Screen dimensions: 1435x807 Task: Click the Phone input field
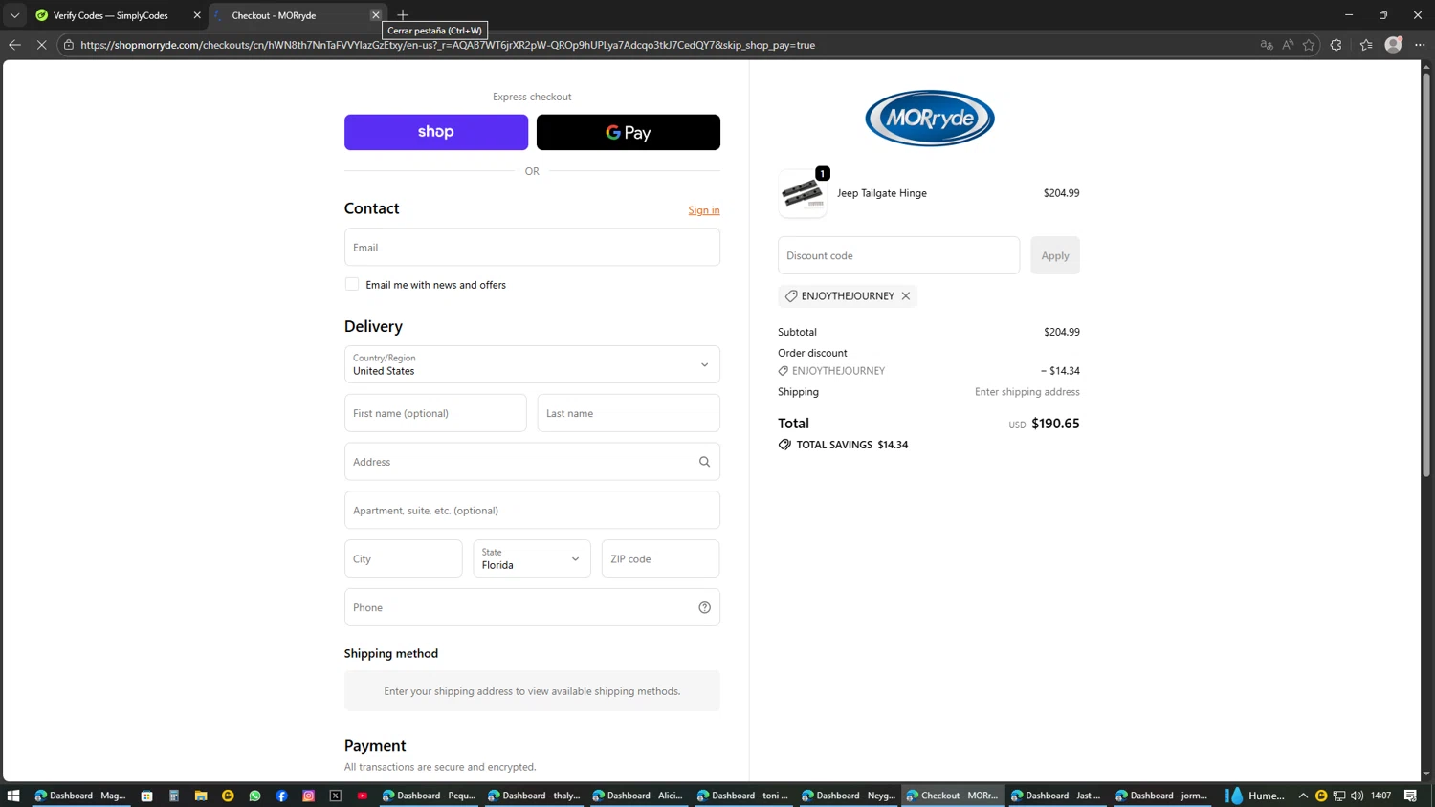(x=532, y=607)
